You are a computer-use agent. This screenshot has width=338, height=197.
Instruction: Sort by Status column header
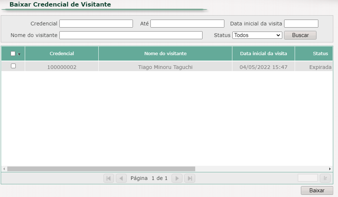click(314, 53)
